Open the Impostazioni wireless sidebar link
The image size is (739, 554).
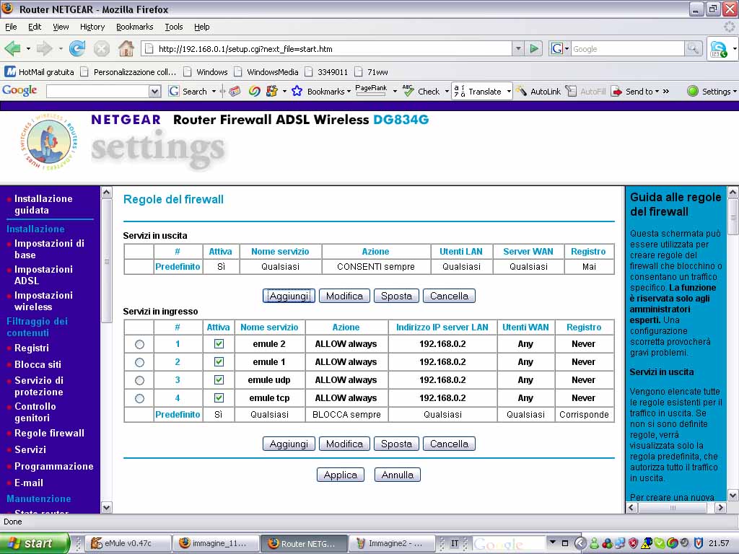pyautogui.click(x=43, y=301)
